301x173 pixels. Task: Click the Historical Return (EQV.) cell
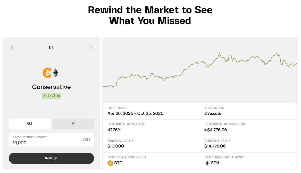coord(248,127)
